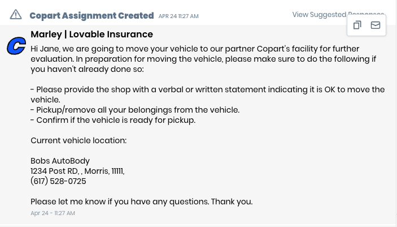Click the warning triangle alert icon
This screenshot has height=227, width=397.
(16, 15)
